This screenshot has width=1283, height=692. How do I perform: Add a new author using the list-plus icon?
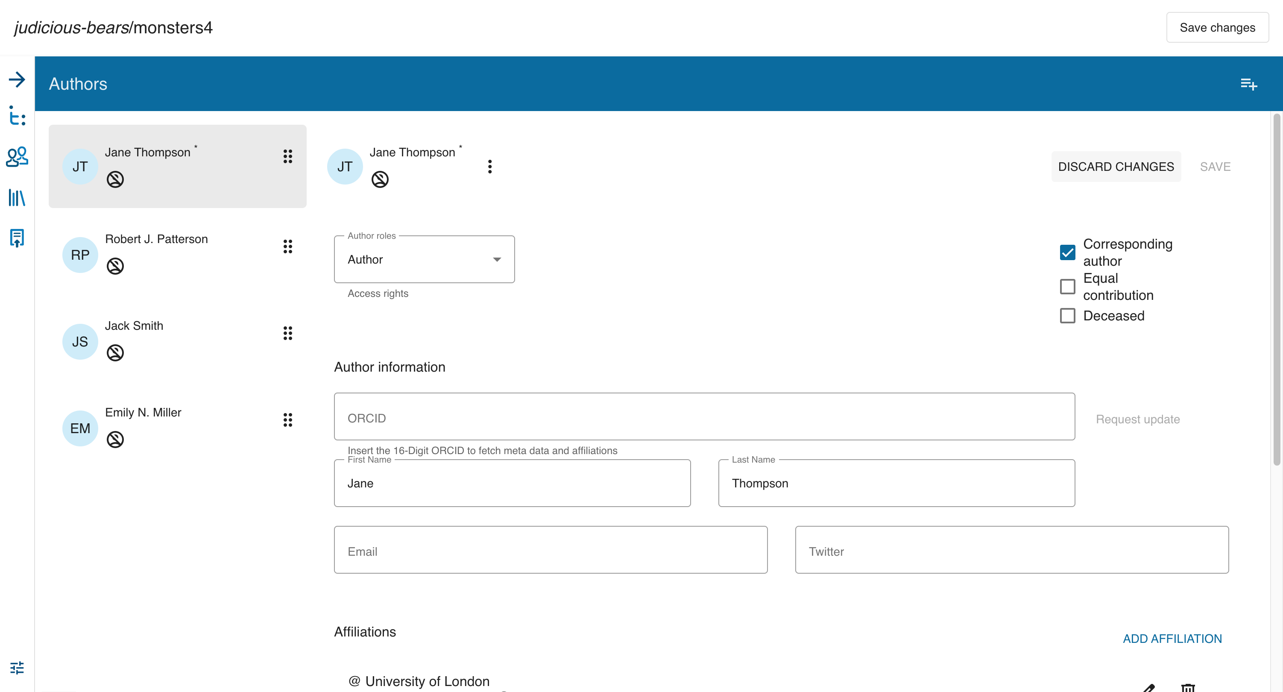pyautogui.click(x=1249, y=84)
